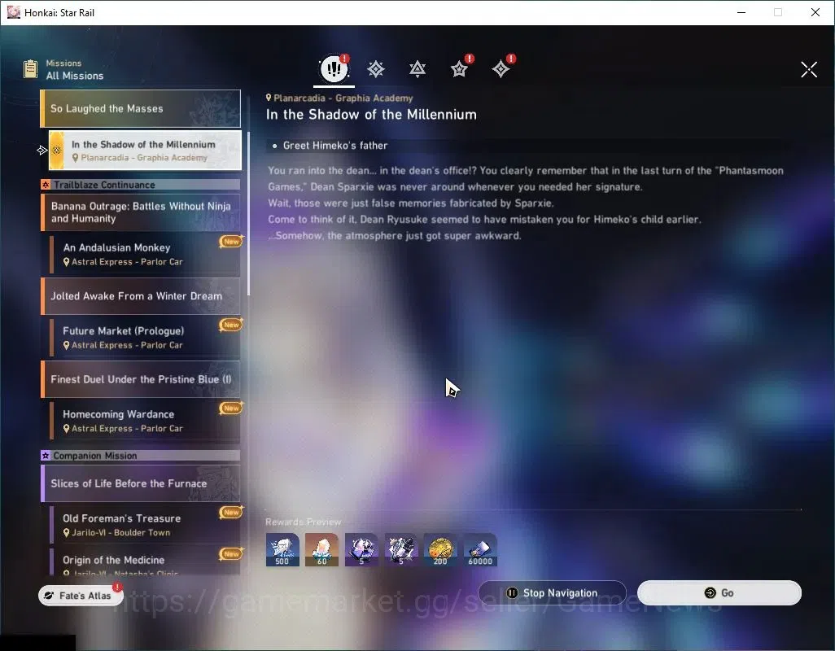Close the missions screen with X icon
Image resolution: width=835 pixels, height=651 pixels.
[x=809, y=69]
